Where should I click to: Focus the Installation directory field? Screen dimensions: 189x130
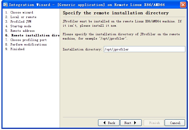pyautogui.click(x=144, y=49)
